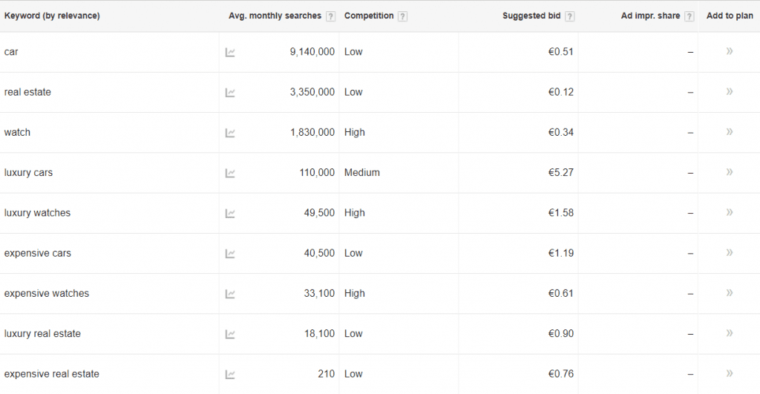
Task: Add "expensive real estate" to plan
Action: click(730, 373)
